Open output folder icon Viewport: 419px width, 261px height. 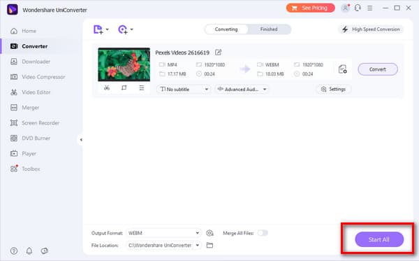point(209,245)
